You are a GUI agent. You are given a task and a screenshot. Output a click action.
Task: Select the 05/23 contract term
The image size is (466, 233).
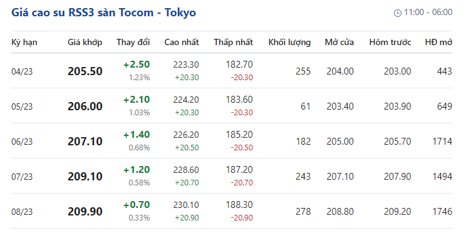pos(22,106)
